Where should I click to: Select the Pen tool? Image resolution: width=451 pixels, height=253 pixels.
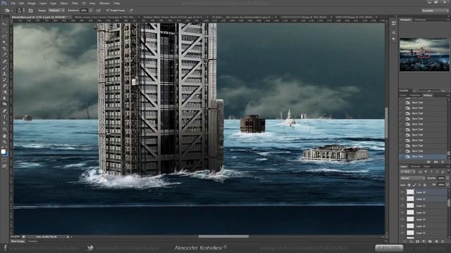coord(4,111)
